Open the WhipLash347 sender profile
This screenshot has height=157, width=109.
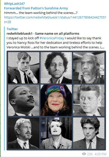pyautogui.click(x=14, y=4)
